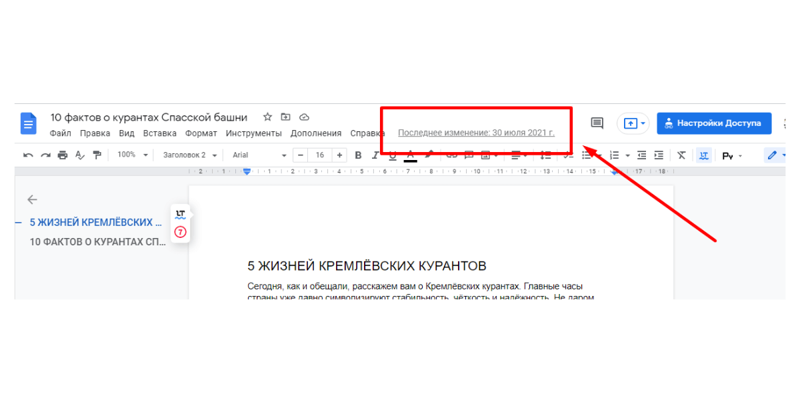
Task: Open the Заголовок 2 style dropdown
Action: pyautogui.click(x=189, y=155)
